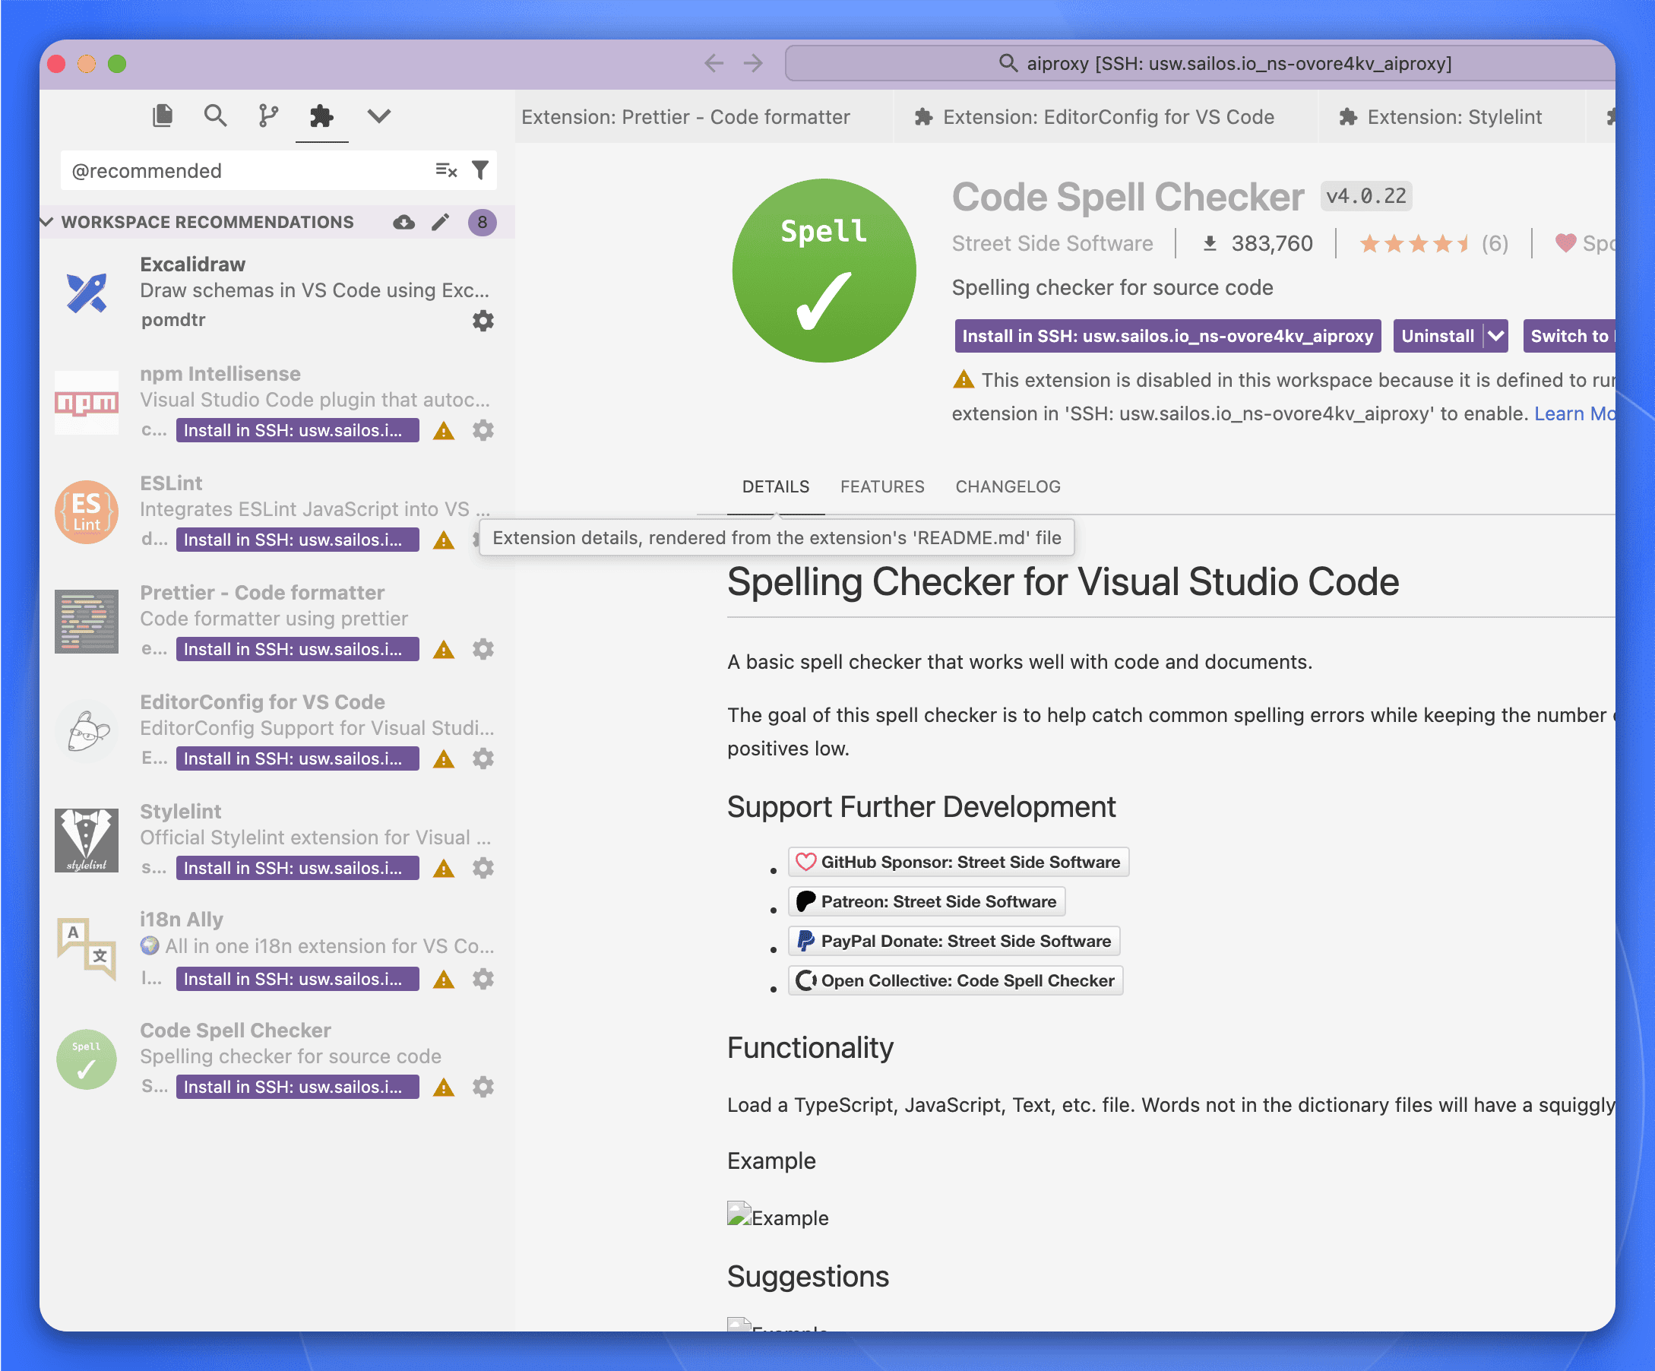Show additional views chevron in activity bar
This screenshot has width=1655, height=1371.
[379, 116]
